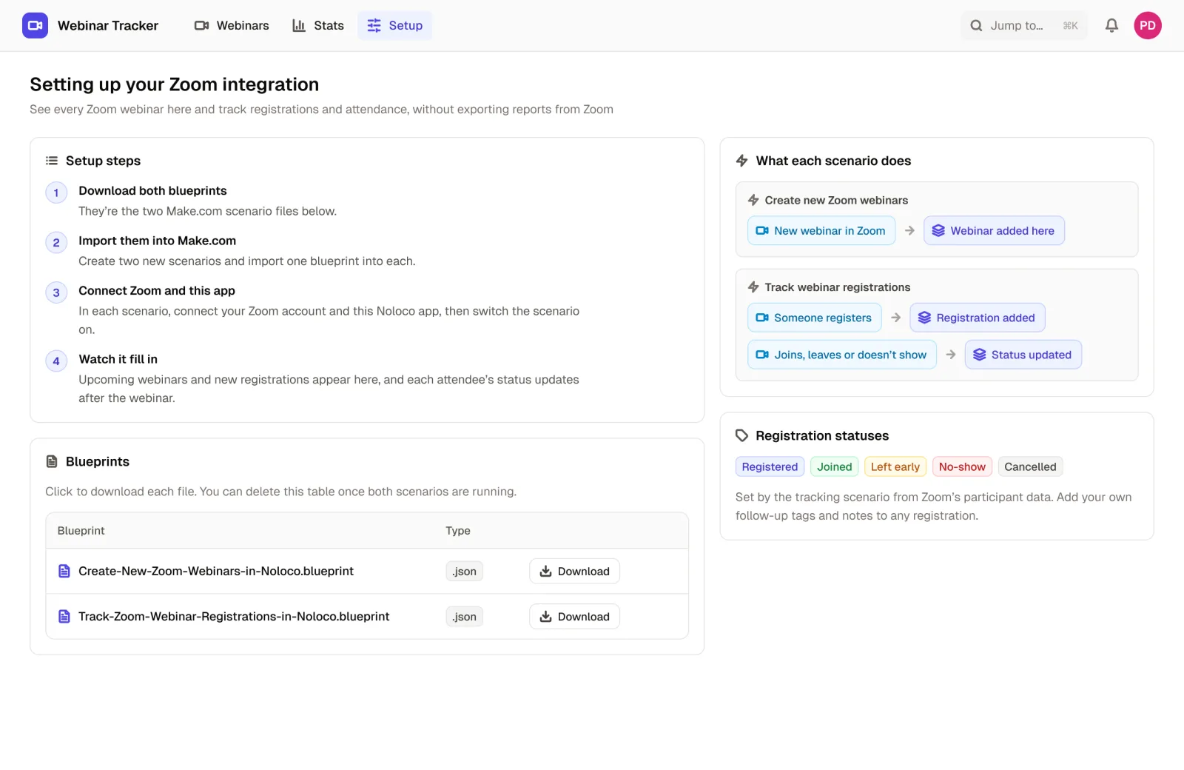Click the Track-Zoom-Webinar-Registrations-in-Noloco.blueprint filename
The height and width of the screenshot is (770, 1184).
coord(234,616)
